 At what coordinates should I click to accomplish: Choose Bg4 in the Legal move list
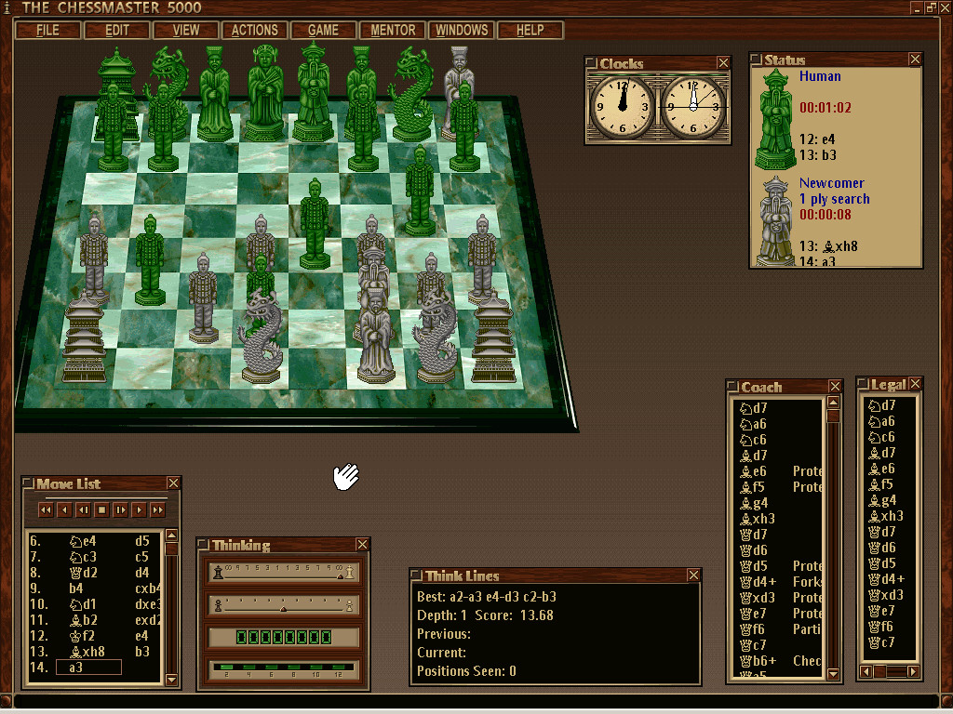tap(881, 500)
